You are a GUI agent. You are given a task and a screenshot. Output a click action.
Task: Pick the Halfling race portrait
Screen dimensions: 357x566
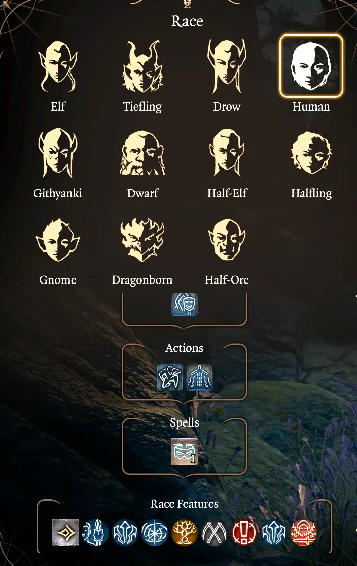point(311,153)
